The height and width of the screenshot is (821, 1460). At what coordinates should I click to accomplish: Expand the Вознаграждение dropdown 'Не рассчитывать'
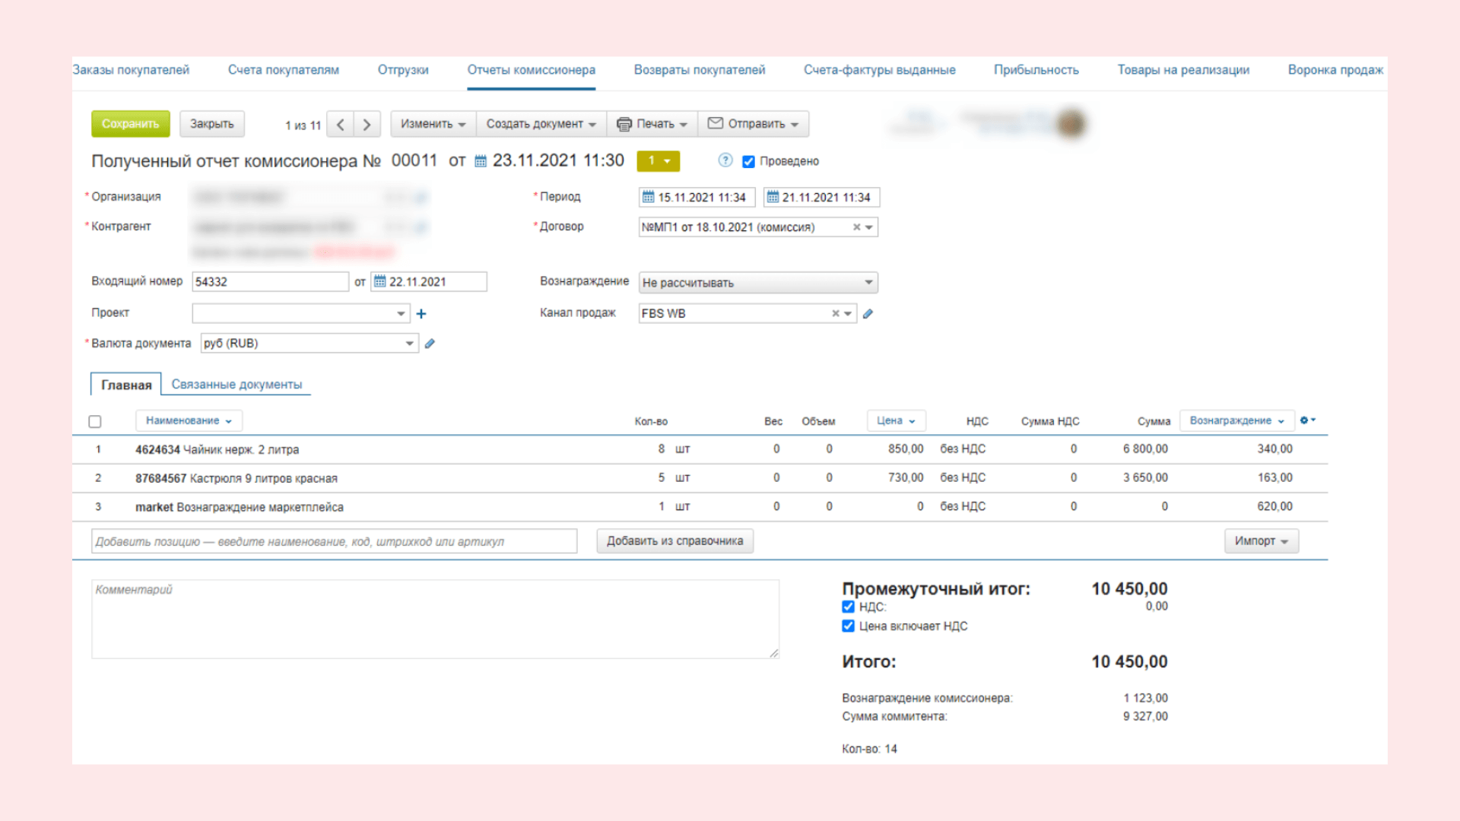click(758, 283)
